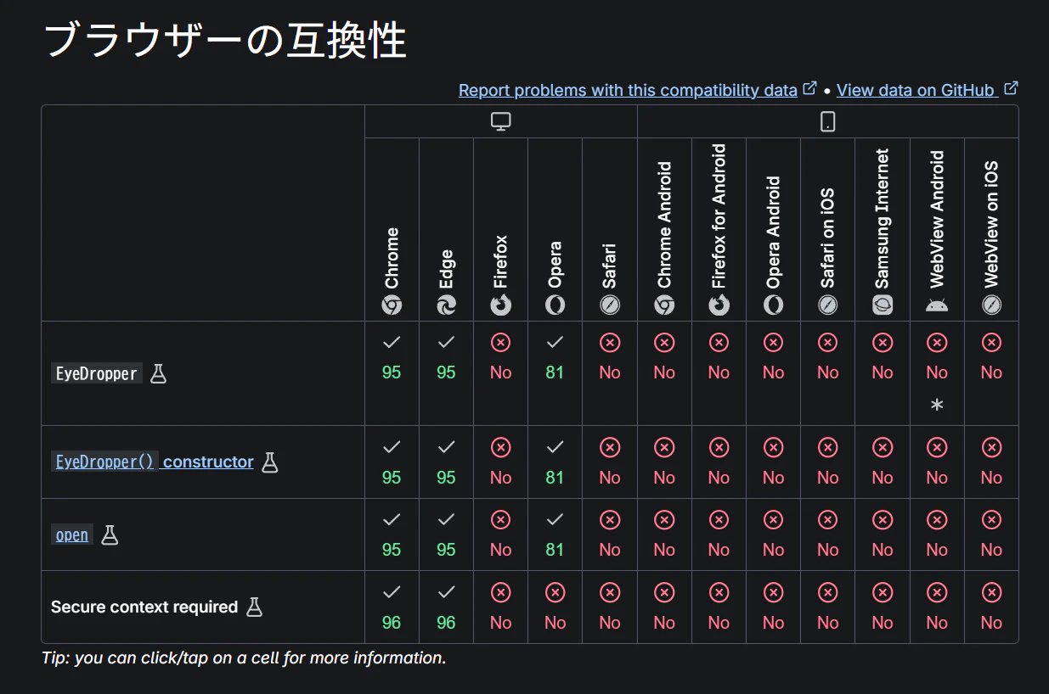Expand Opera 81 cell in open row
Image resolution: width=1049 pixels, height=694 pixels.
click(x=556, y=534)
